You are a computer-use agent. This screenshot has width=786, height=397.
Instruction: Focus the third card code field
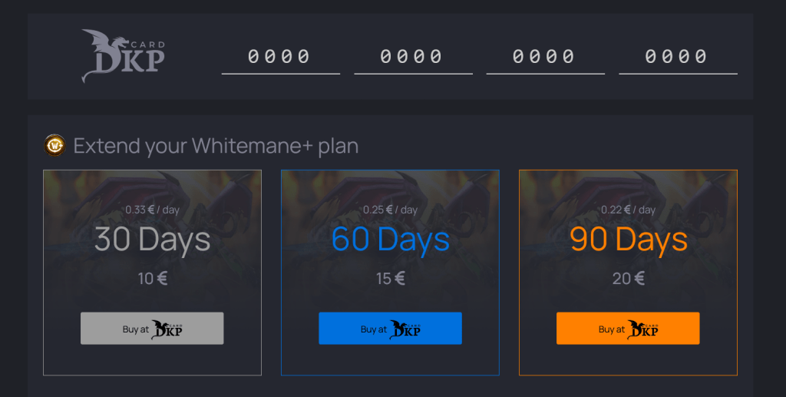point(545,57)
